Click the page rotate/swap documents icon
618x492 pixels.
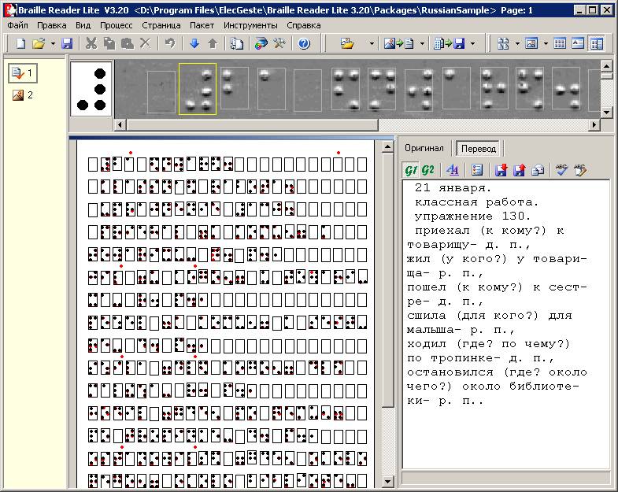pos(237,43)
